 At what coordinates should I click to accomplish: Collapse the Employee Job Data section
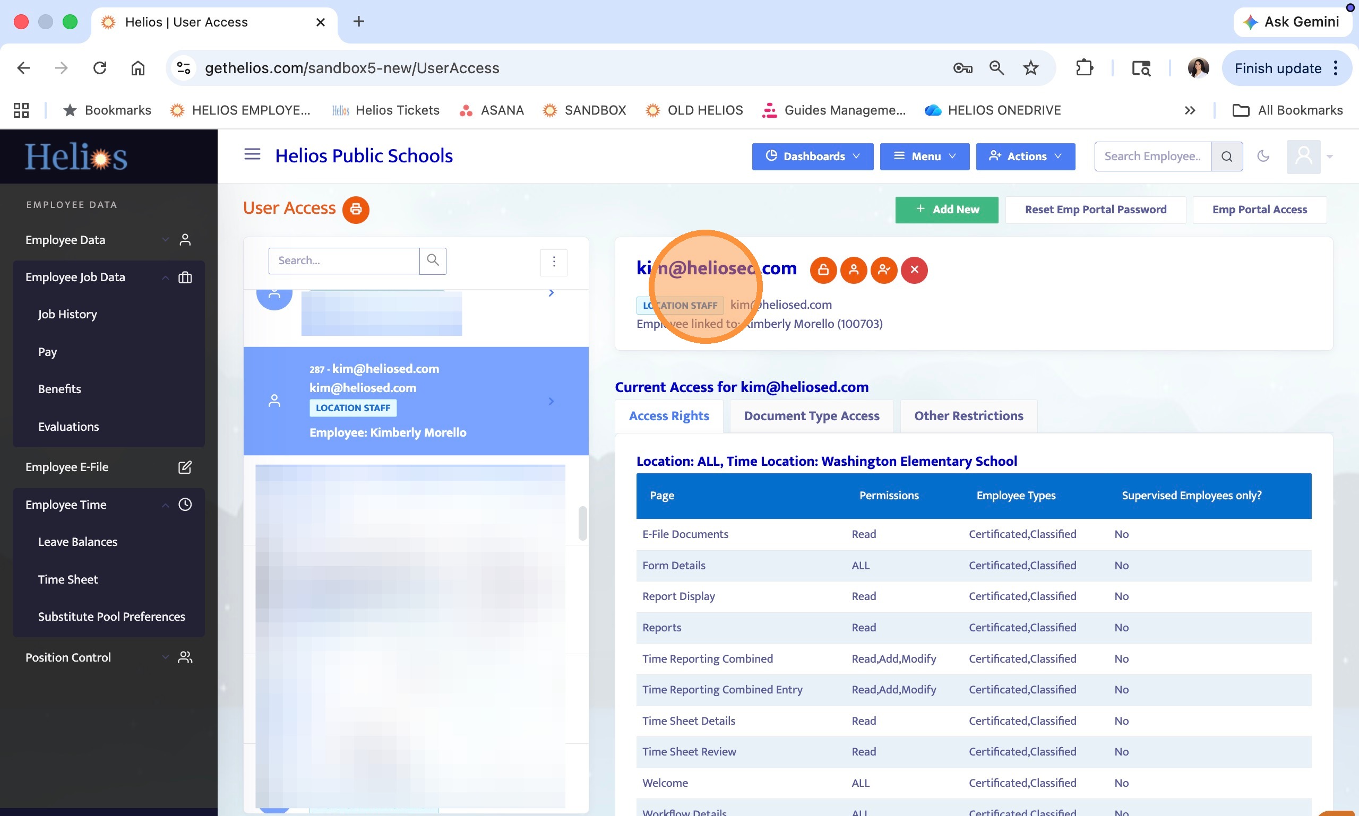click(x=109, y=277)
